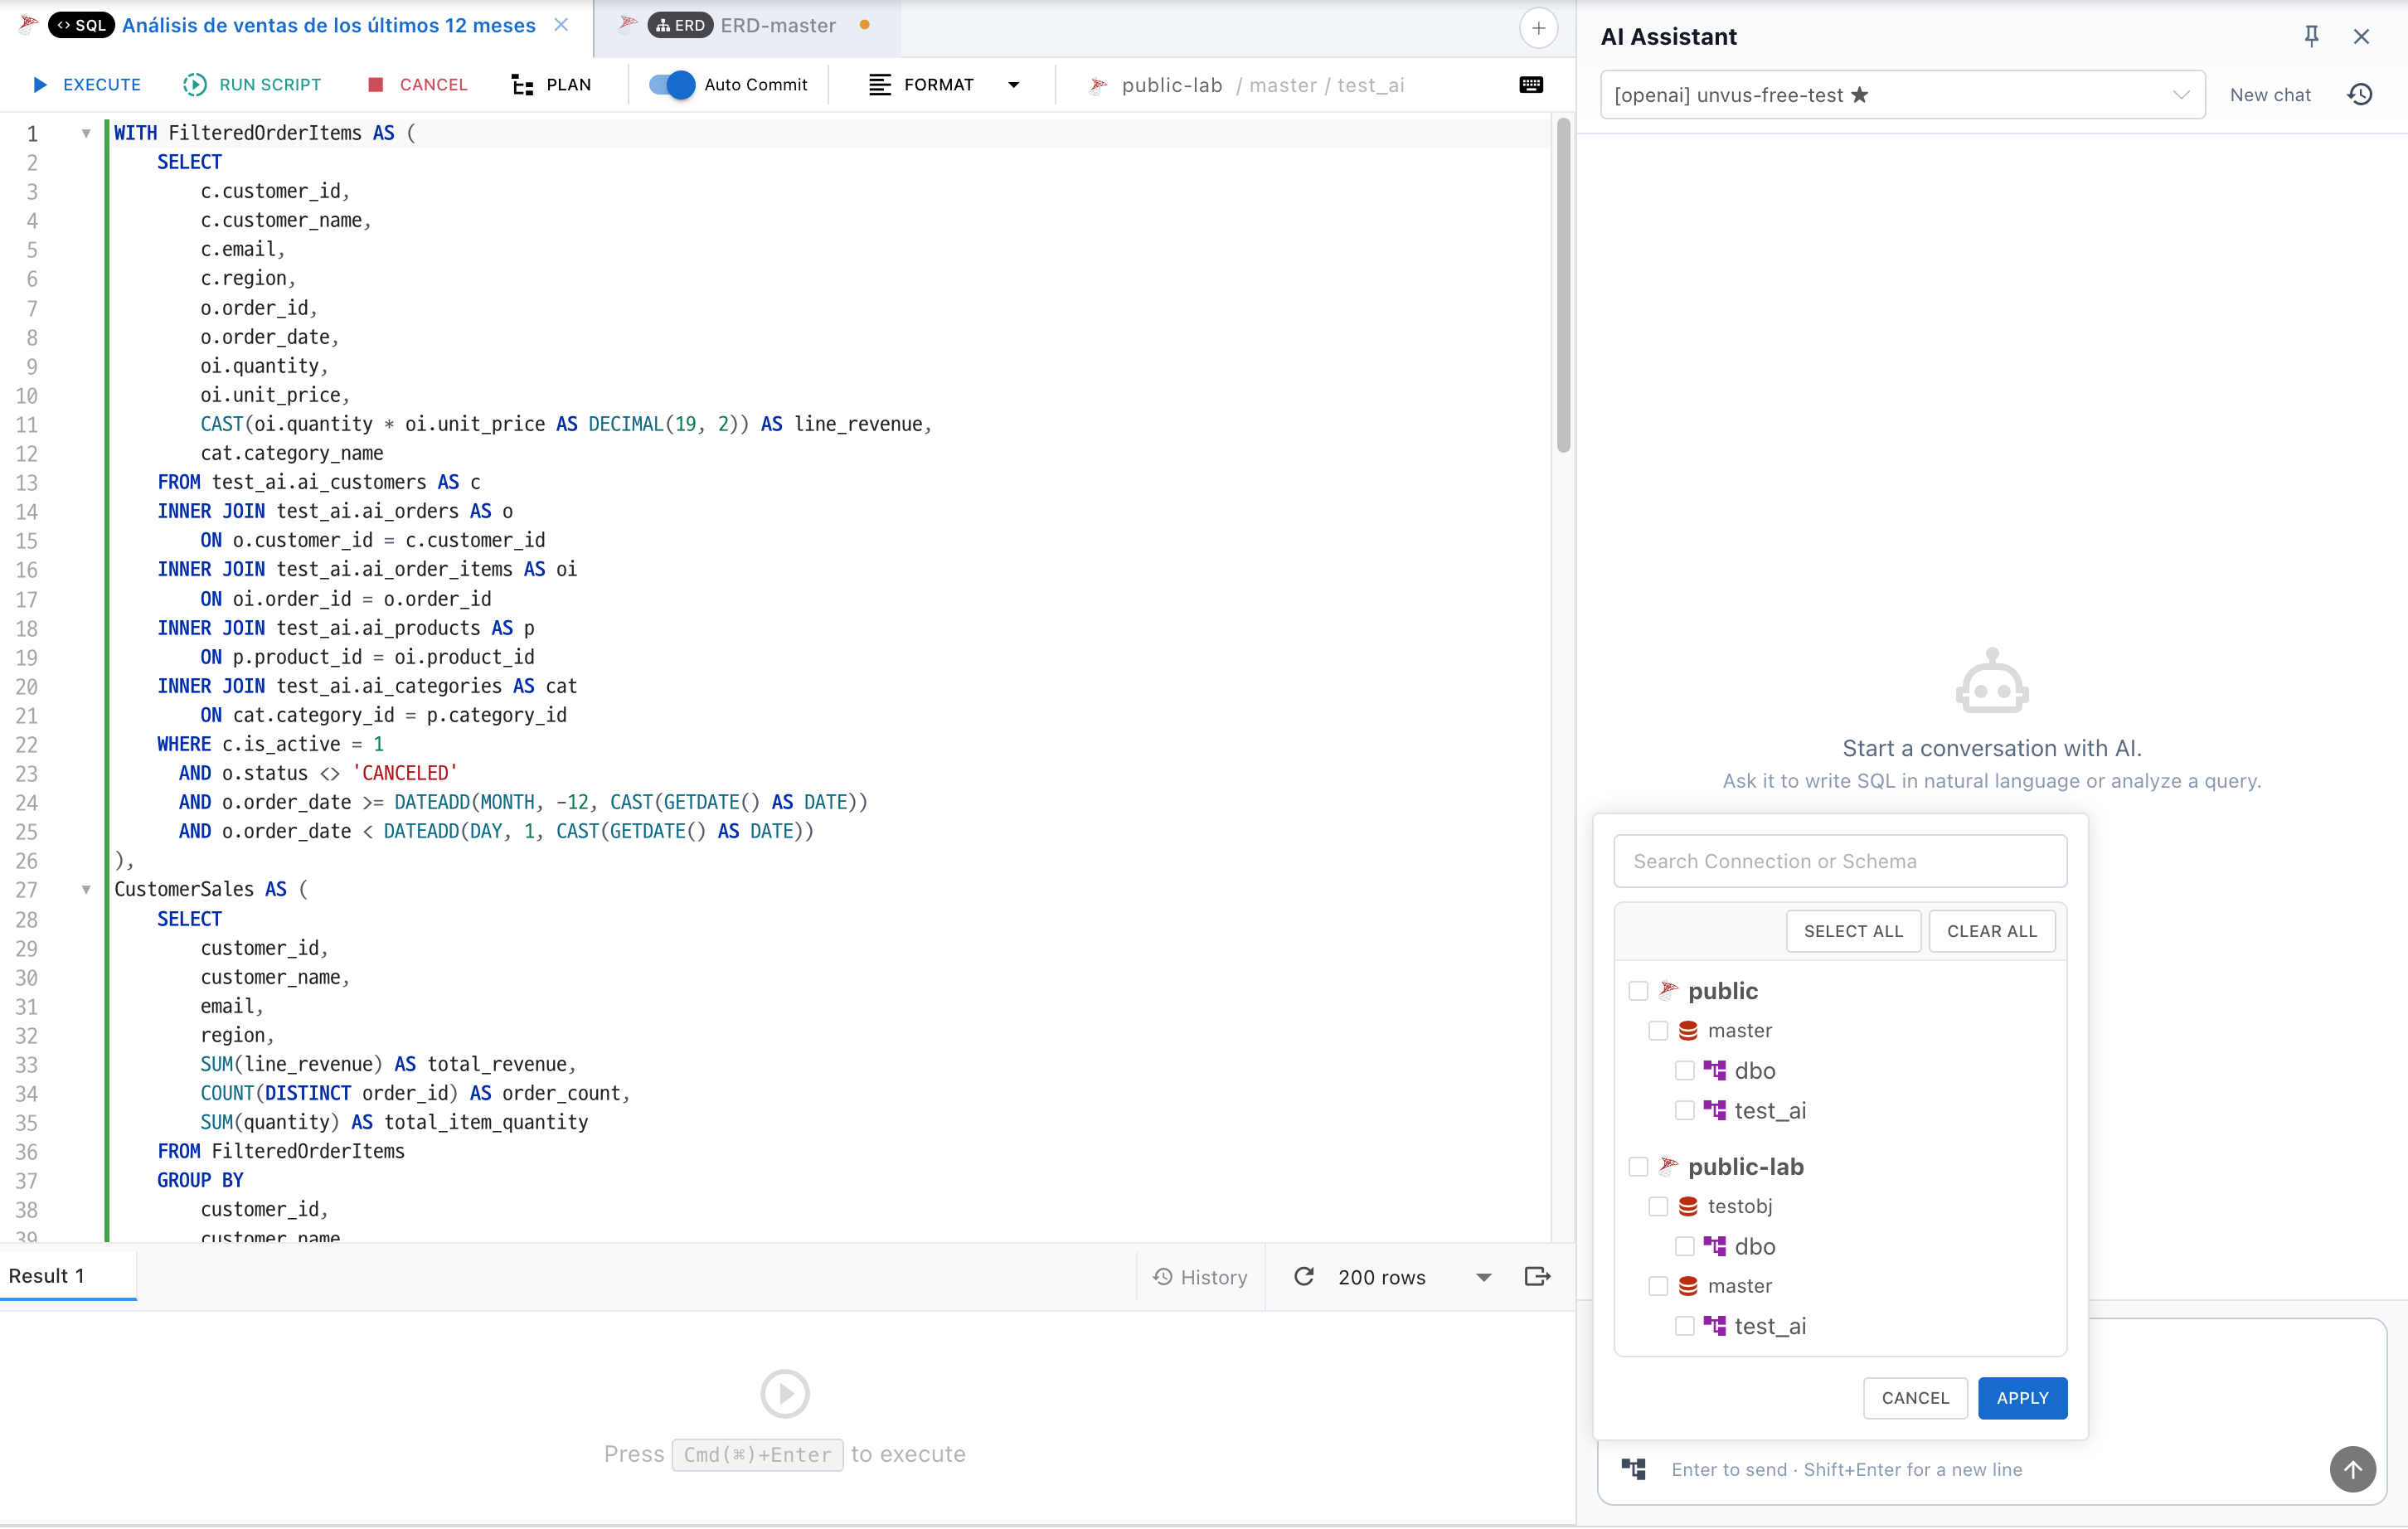Click the editor vertical scrollbar thumb
Image resolution: width=2408 pixels, height=1529 pixels.
coord(1563,285)
